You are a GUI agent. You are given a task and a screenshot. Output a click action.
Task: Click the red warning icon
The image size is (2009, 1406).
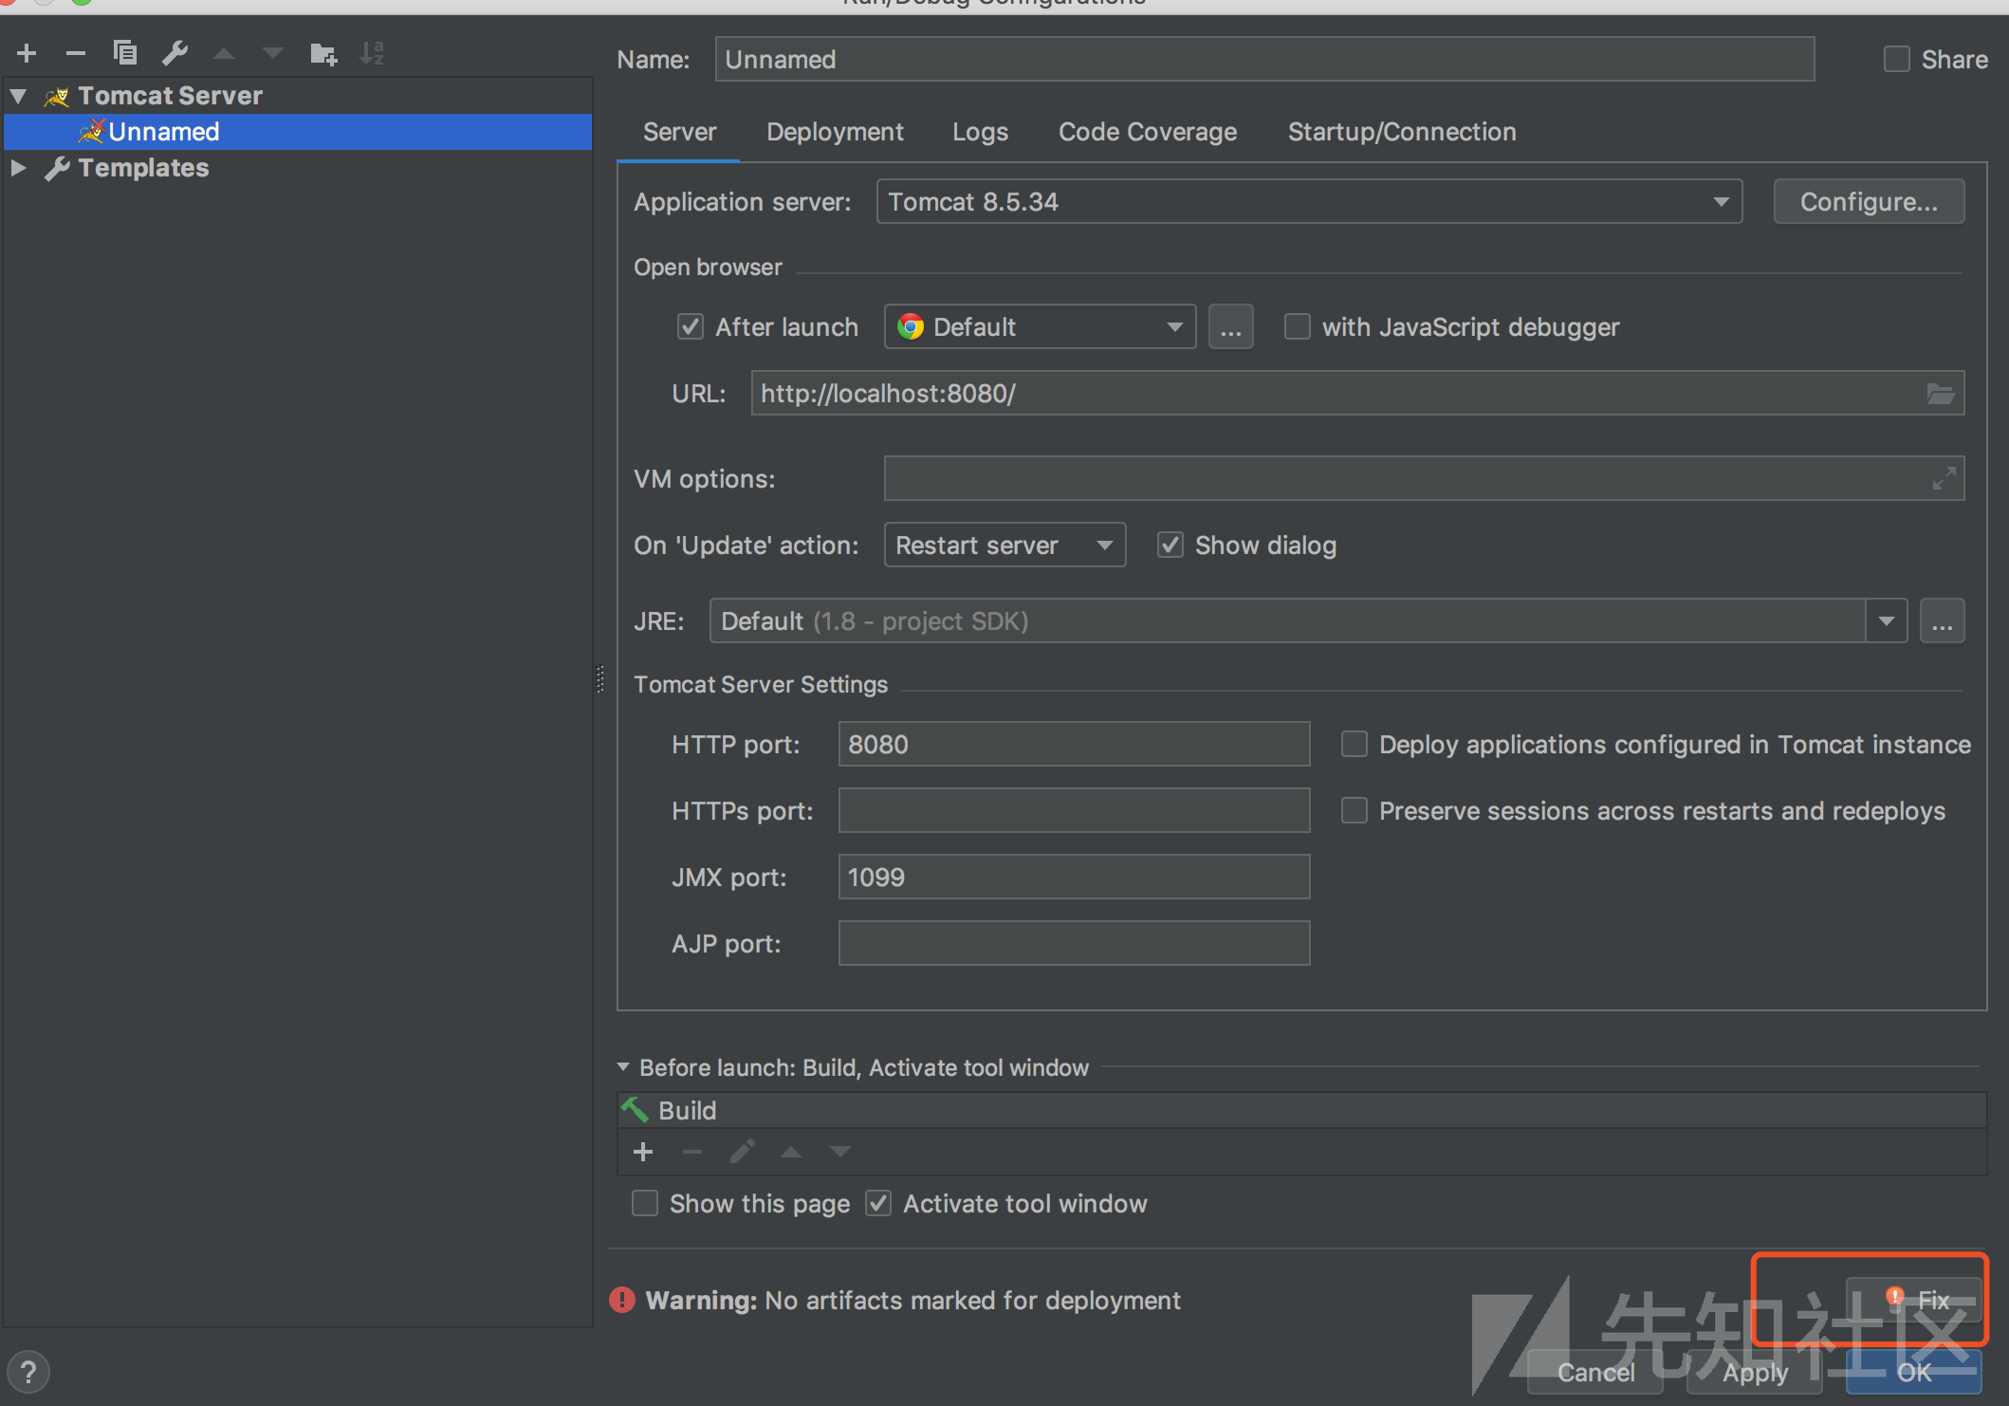point(622,1300)
